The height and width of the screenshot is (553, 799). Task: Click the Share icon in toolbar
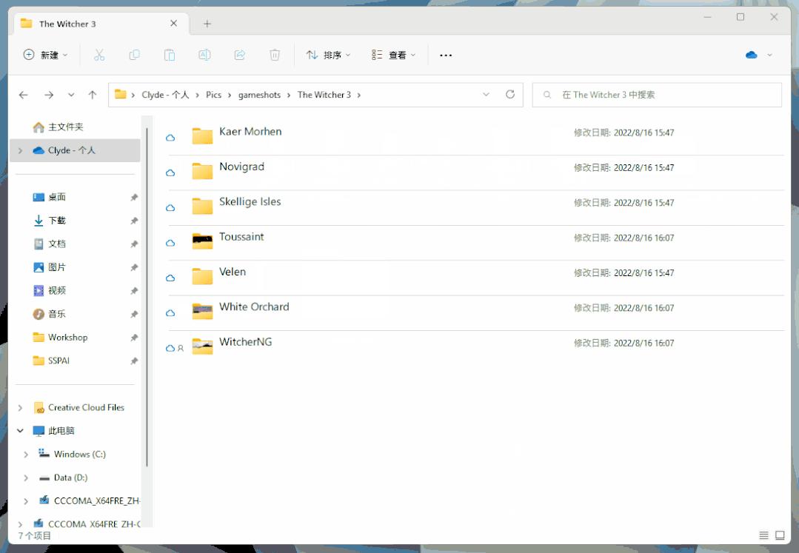pyautogui.click(x=239, y=55)
